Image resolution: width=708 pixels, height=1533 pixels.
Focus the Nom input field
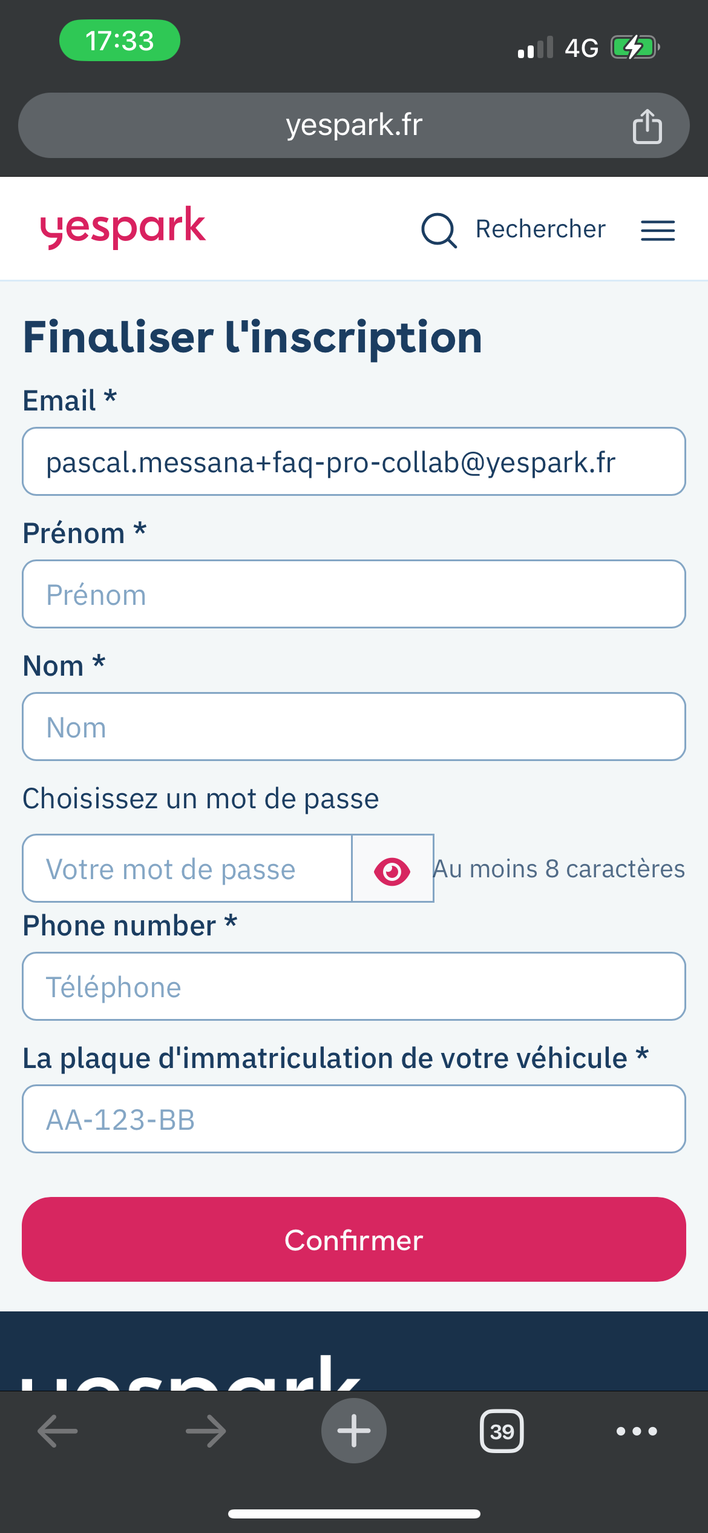click(354, 727)
